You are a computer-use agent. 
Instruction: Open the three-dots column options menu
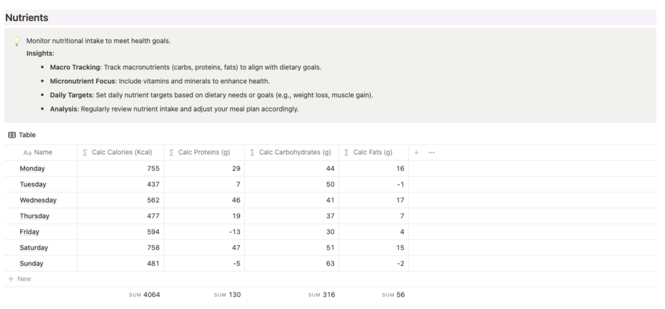pos(431,153)
